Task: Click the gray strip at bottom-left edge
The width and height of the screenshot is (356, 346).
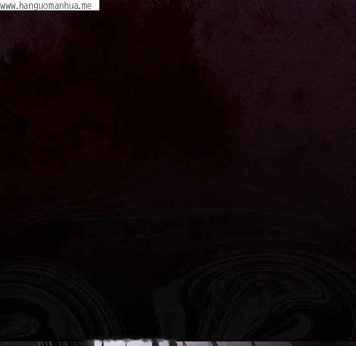Action: coord(44,343)
